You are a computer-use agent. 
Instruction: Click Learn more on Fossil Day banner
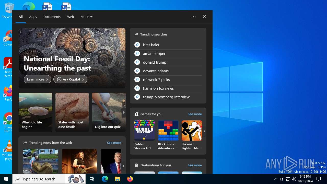pyautogui.click(x=38, y=79)
